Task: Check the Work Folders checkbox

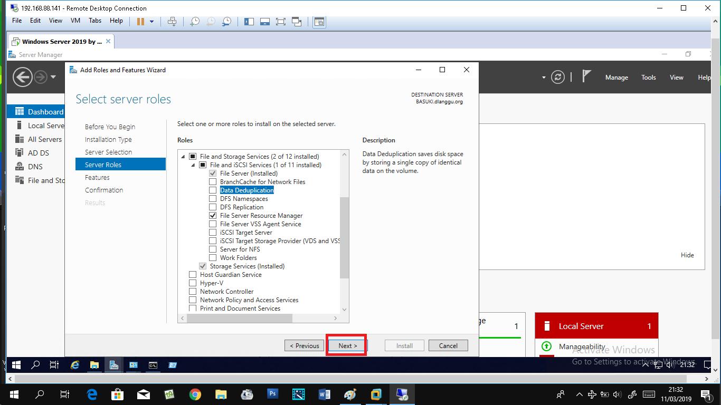Action: [x=213, y=258]
